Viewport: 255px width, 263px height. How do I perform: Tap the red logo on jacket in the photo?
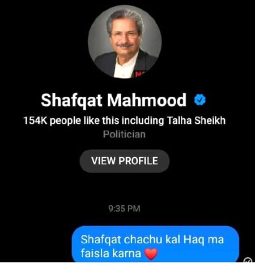coord(139,74)
